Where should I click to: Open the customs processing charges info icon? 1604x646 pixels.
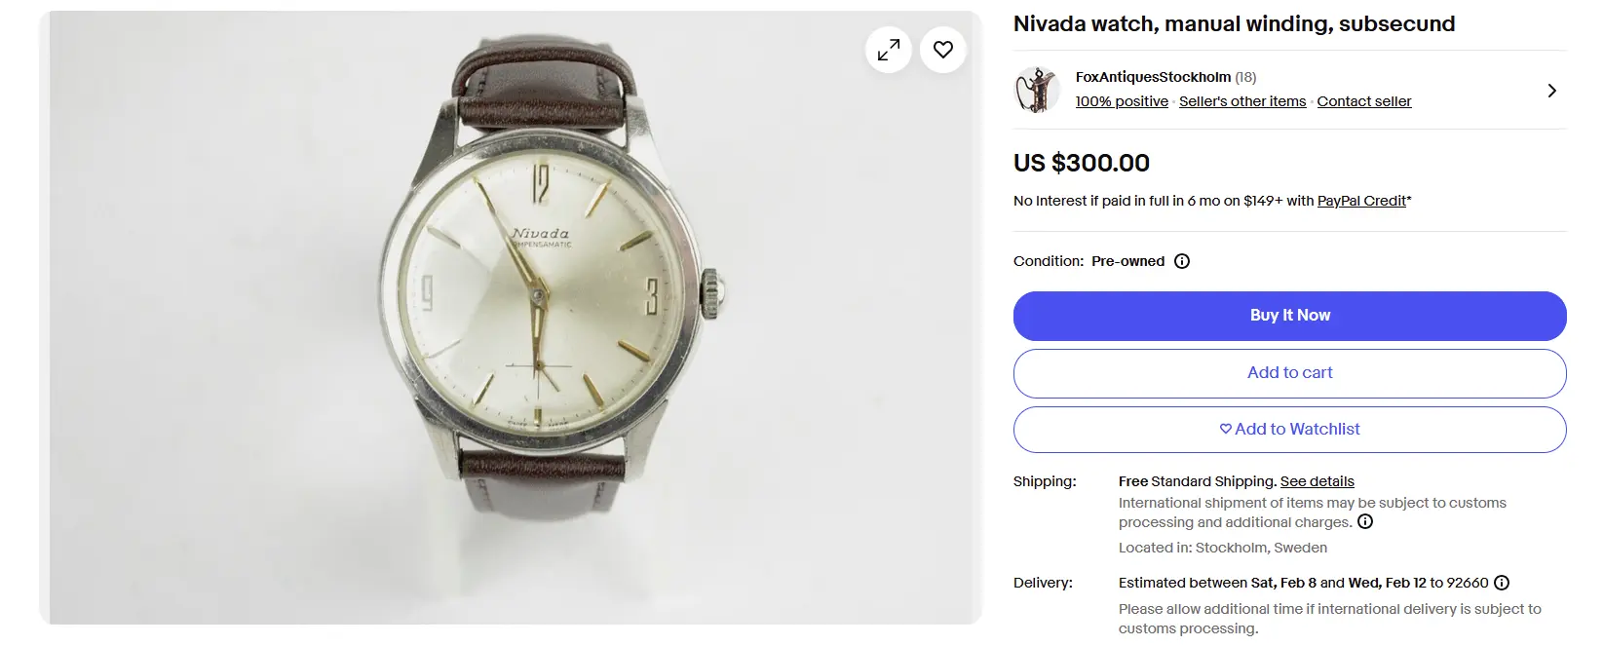point(1365,521)
